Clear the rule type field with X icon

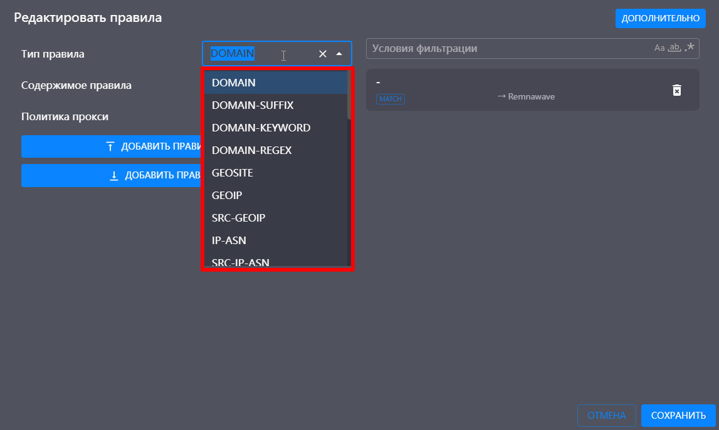coord(323,54)
